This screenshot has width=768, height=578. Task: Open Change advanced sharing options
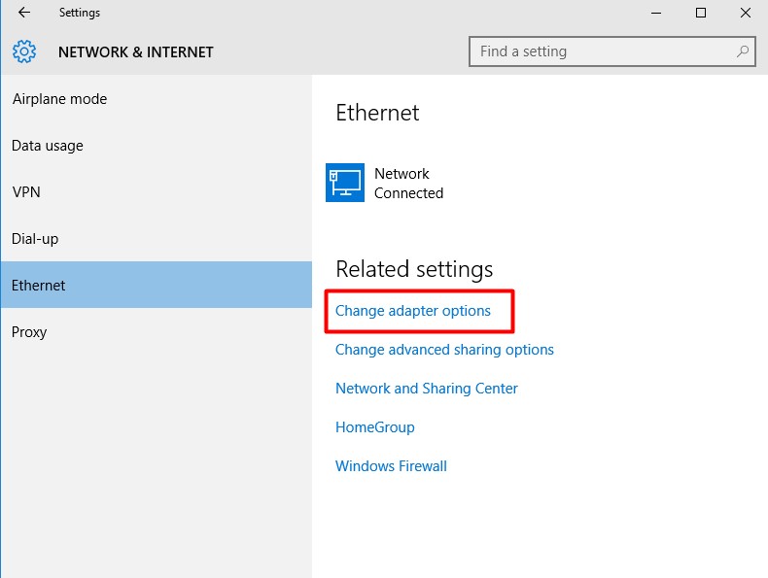point(444,350)
